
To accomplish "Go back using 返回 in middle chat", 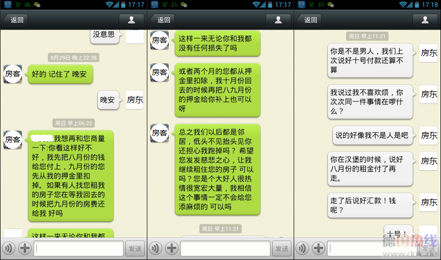I will point(163,20).
